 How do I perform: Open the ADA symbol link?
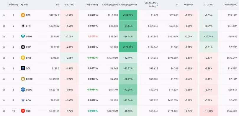click(28, 100)
